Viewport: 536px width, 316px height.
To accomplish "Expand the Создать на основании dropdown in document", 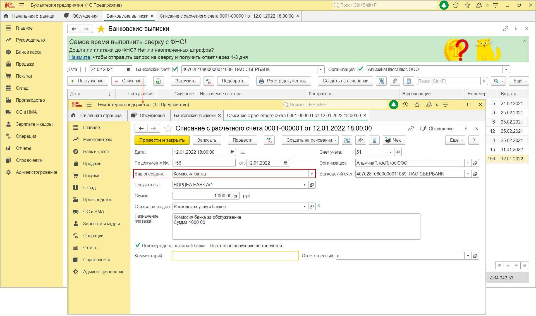I will [x=310, y=140].
